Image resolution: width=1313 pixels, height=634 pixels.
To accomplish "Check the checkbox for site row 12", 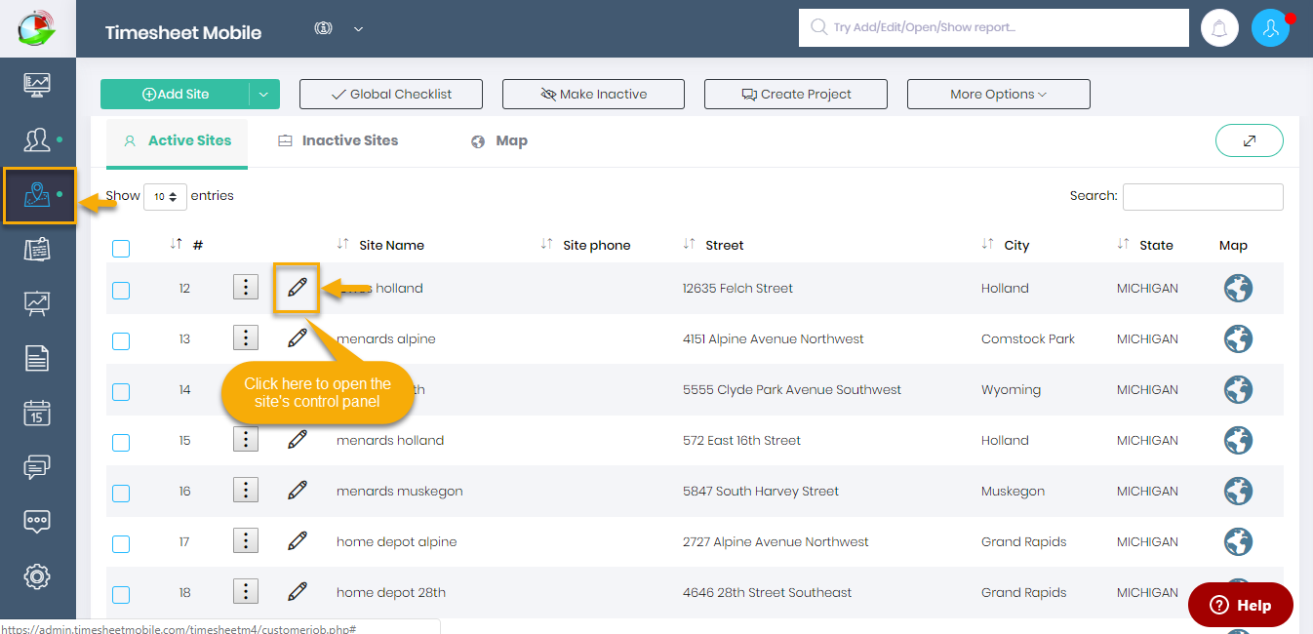I will click(x=121, y=290).
